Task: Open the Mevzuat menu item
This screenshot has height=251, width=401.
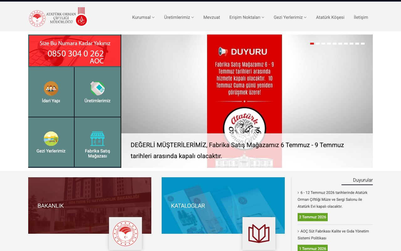Action: 212,17
